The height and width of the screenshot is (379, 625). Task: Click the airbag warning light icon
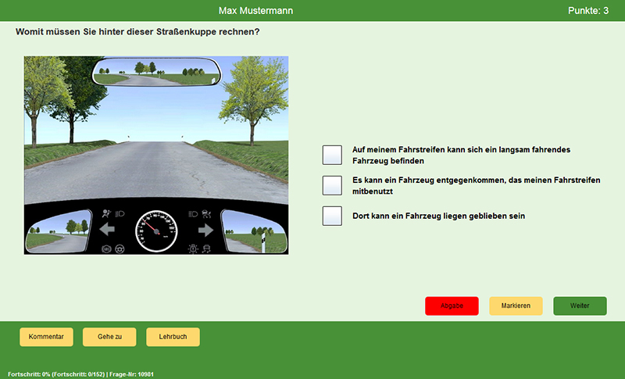(107, 212)
